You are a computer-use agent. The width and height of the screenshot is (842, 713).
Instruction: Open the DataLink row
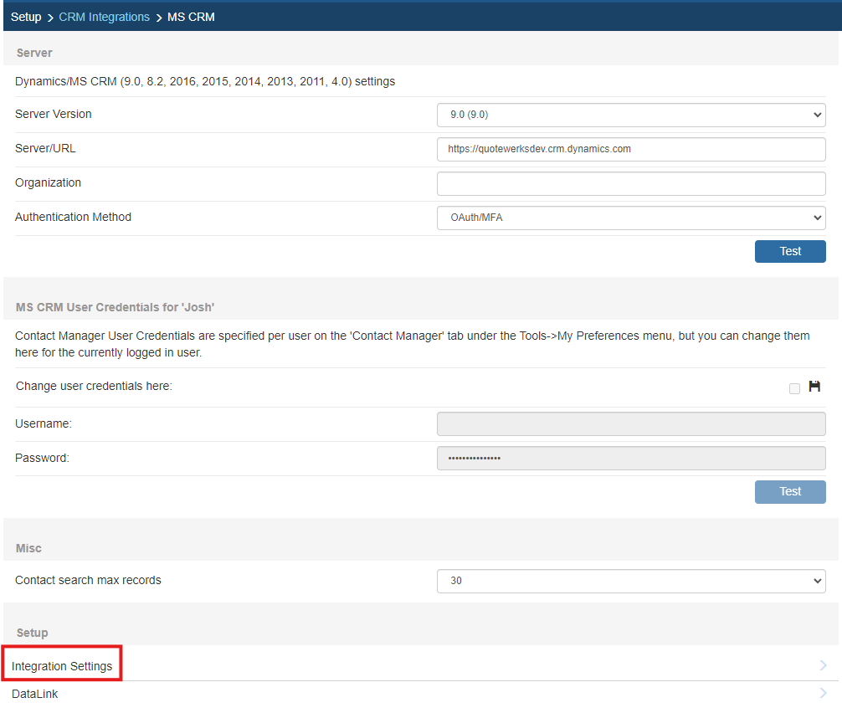421,694
